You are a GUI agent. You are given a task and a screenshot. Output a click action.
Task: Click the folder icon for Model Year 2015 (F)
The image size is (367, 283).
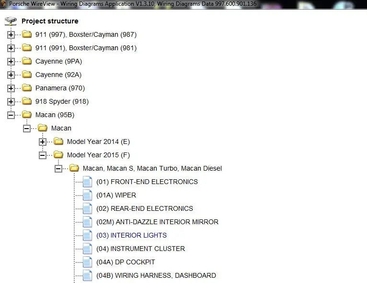58,155
